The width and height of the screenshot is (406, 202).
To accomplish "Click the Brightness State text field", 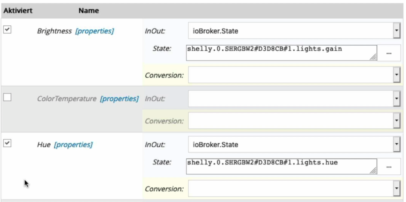I will pos(282,53).
